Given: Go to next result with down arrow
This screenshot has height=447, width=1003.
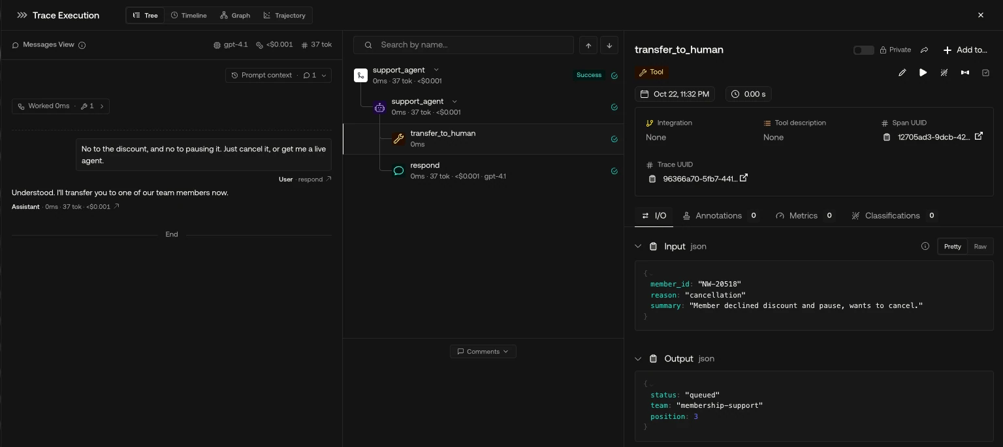Looking at the screenshot, I should (609, 45).
